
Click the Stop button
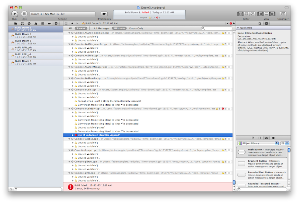tap(24, 14)
